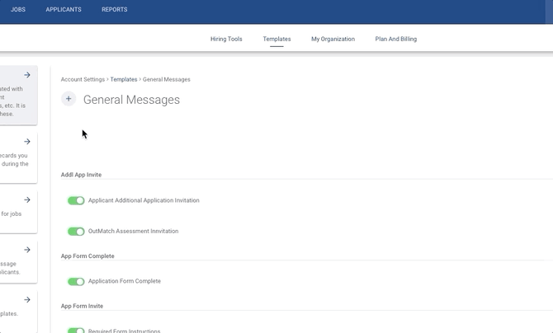Click the Templates breadcrumb link

pyautogui.click(x=124, y=80)
